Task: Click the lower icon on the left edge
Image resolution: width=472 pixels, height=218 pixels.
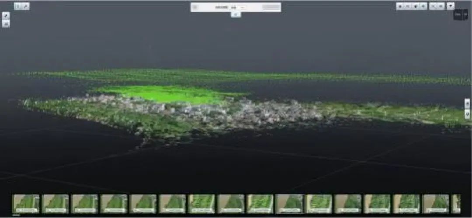Action: (6, 24)
